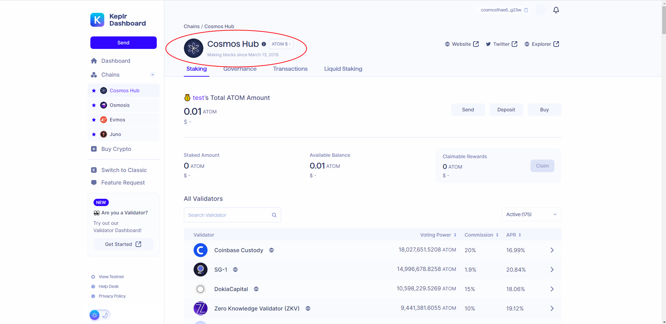Toggle the Osmosis favorite star
The image size is (666, 324).
94,105
